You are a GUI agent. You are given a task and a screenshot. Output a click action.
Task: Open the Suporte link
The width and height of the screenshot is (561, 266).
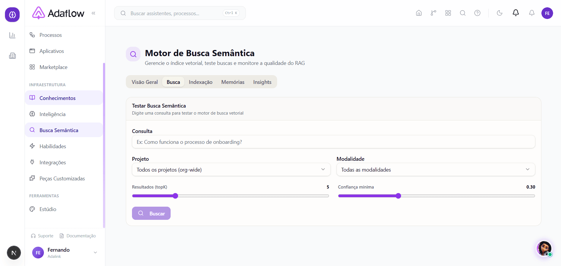click(x=42, y=236)
